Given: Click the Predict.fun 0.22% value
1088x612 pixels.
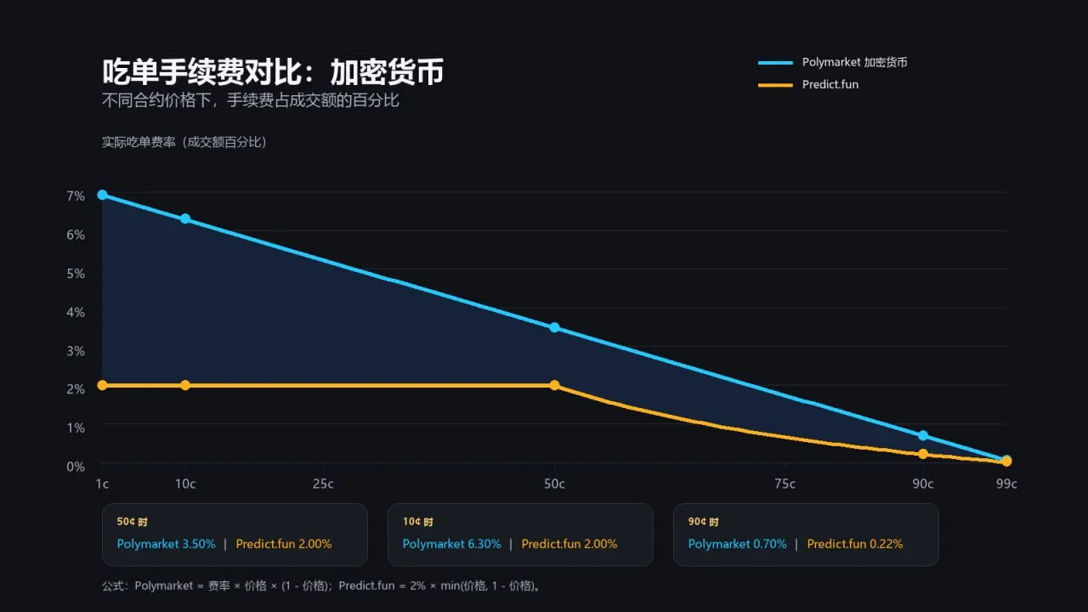Looking at the screenshot, I should (855, 544).
